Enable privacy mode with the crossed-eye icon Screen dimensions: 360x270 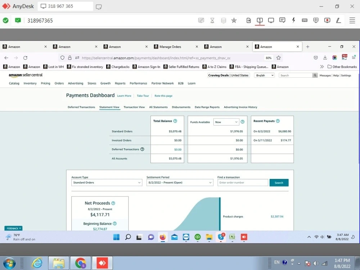tap(201, 20)
